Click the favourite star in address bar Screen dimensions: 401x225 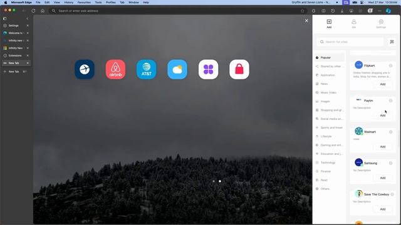pyautogui.click(x=302, y=11)
